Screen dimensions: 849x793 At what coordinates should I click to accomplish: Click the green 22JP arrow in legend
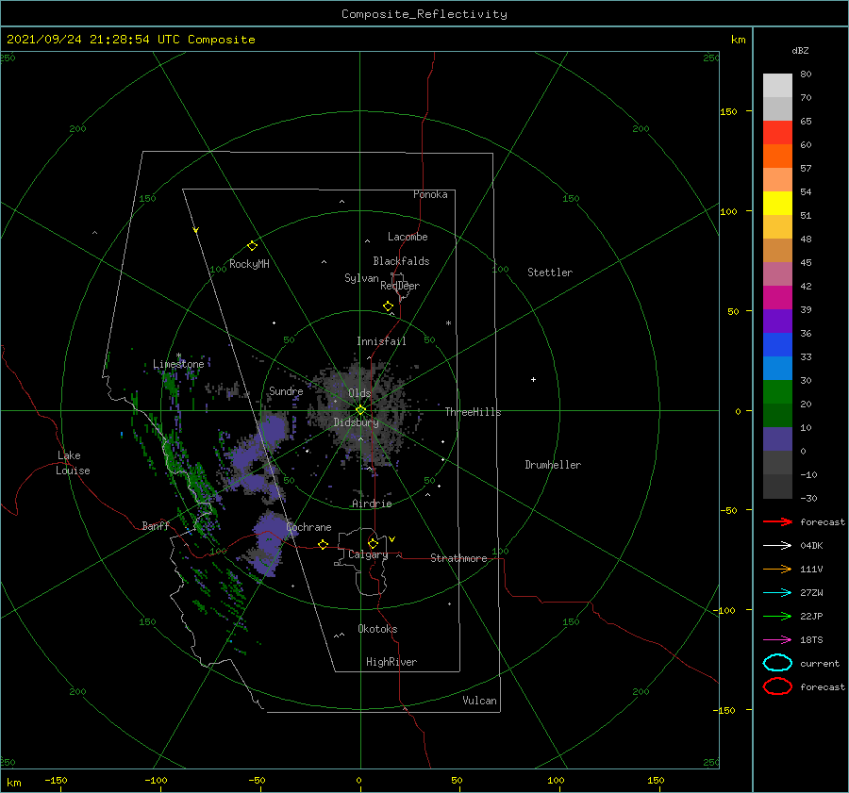[777, 616]
